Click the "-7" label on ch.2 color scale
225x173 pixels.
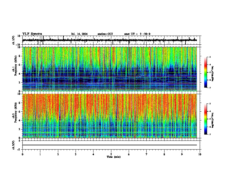point(210,134)
